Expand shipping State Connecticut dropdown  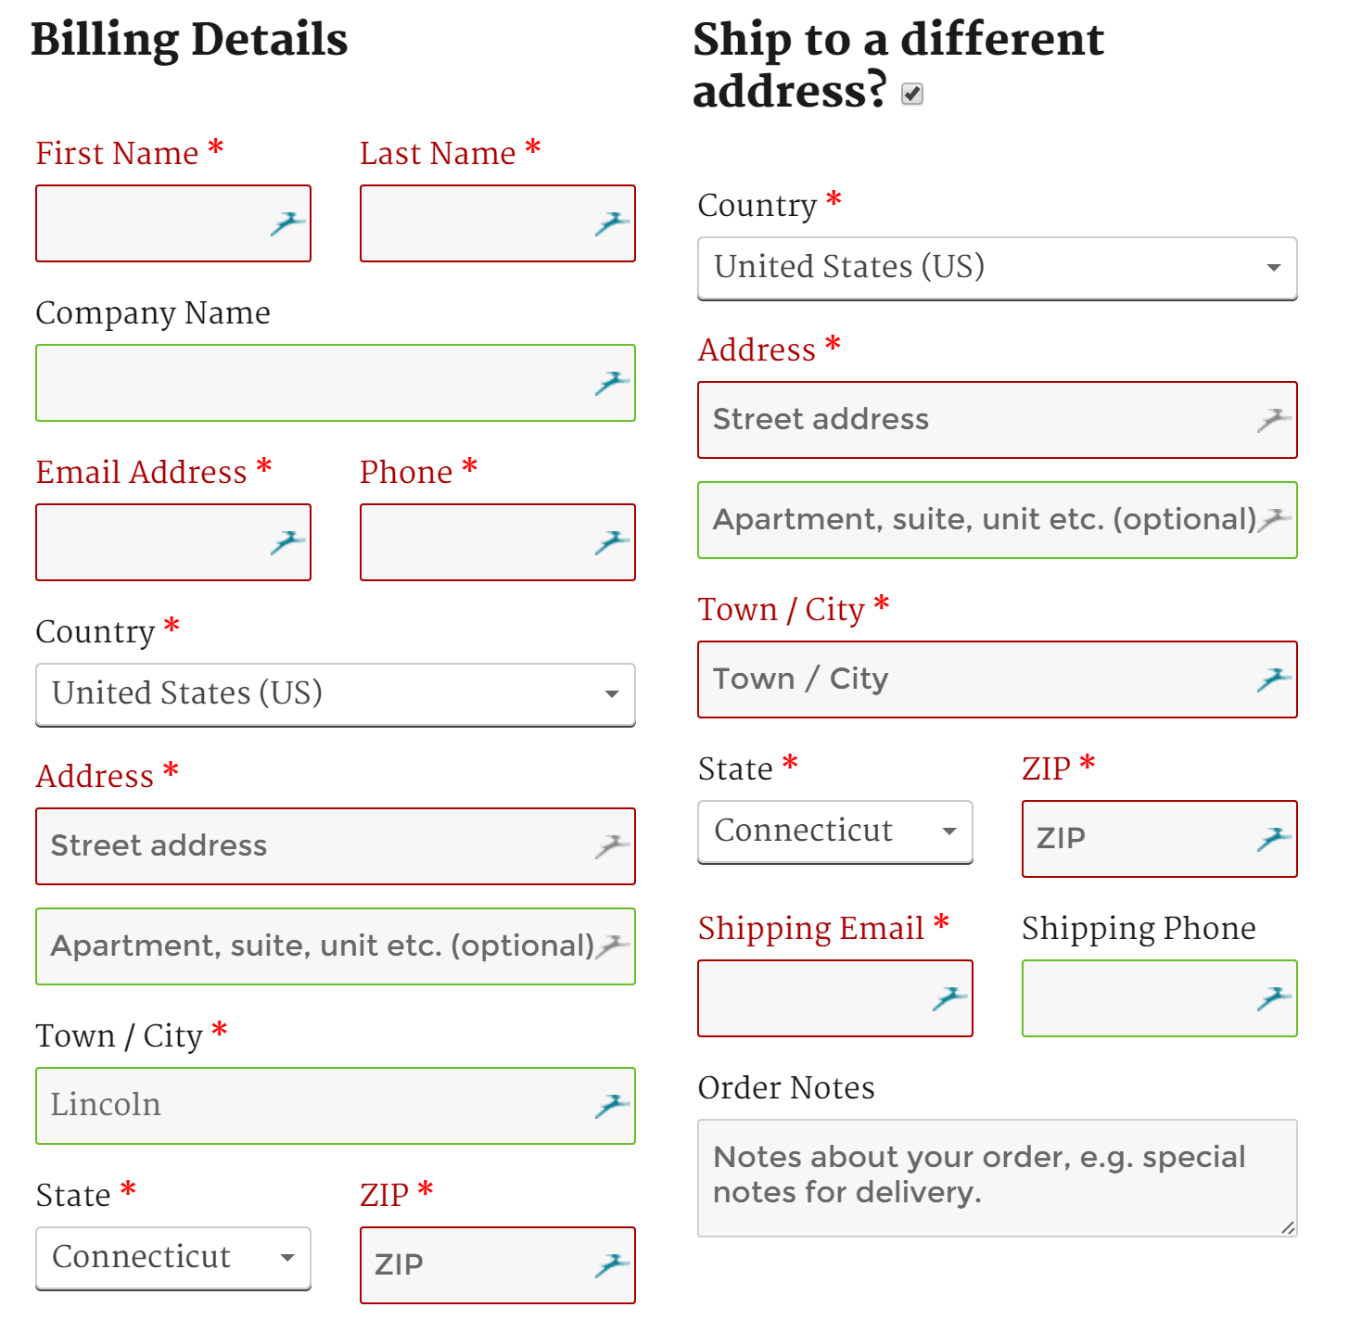(x=834, y=832)
